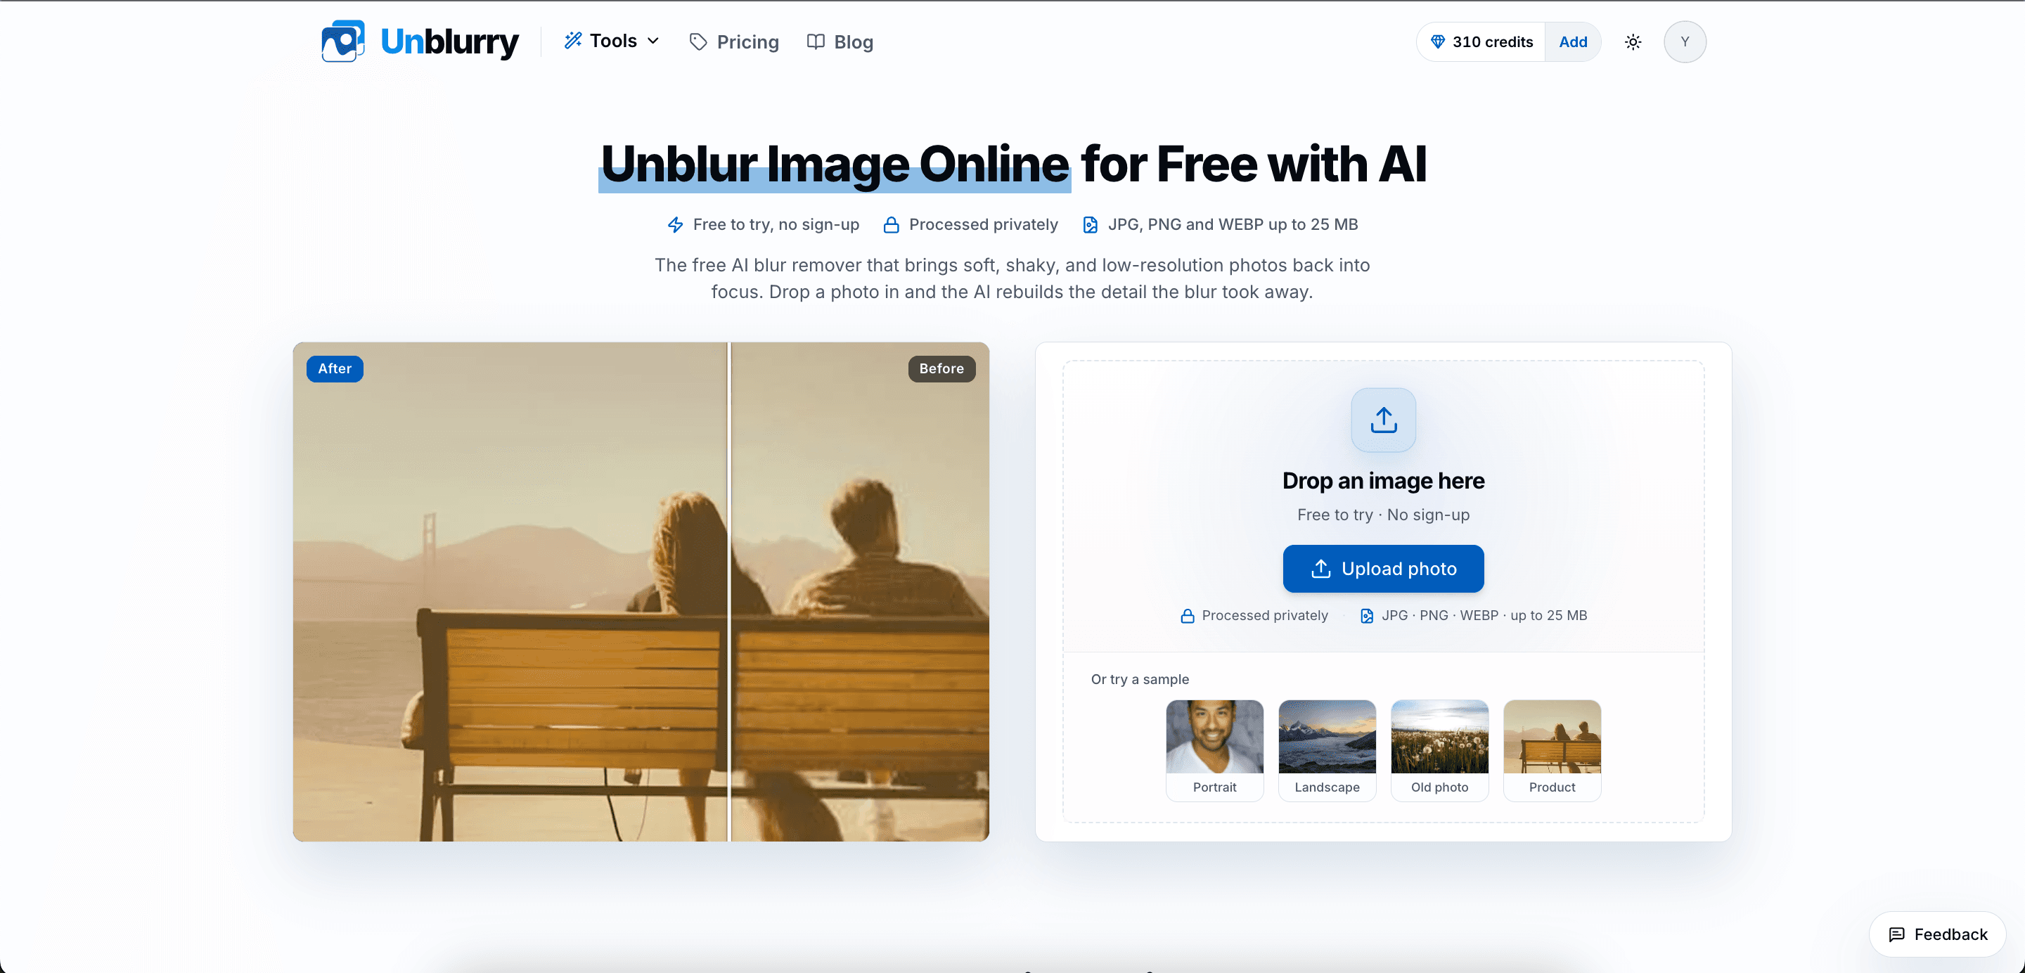Click the Add credits button
This screenshot has height=973, width=2025.
[1573, 41]
